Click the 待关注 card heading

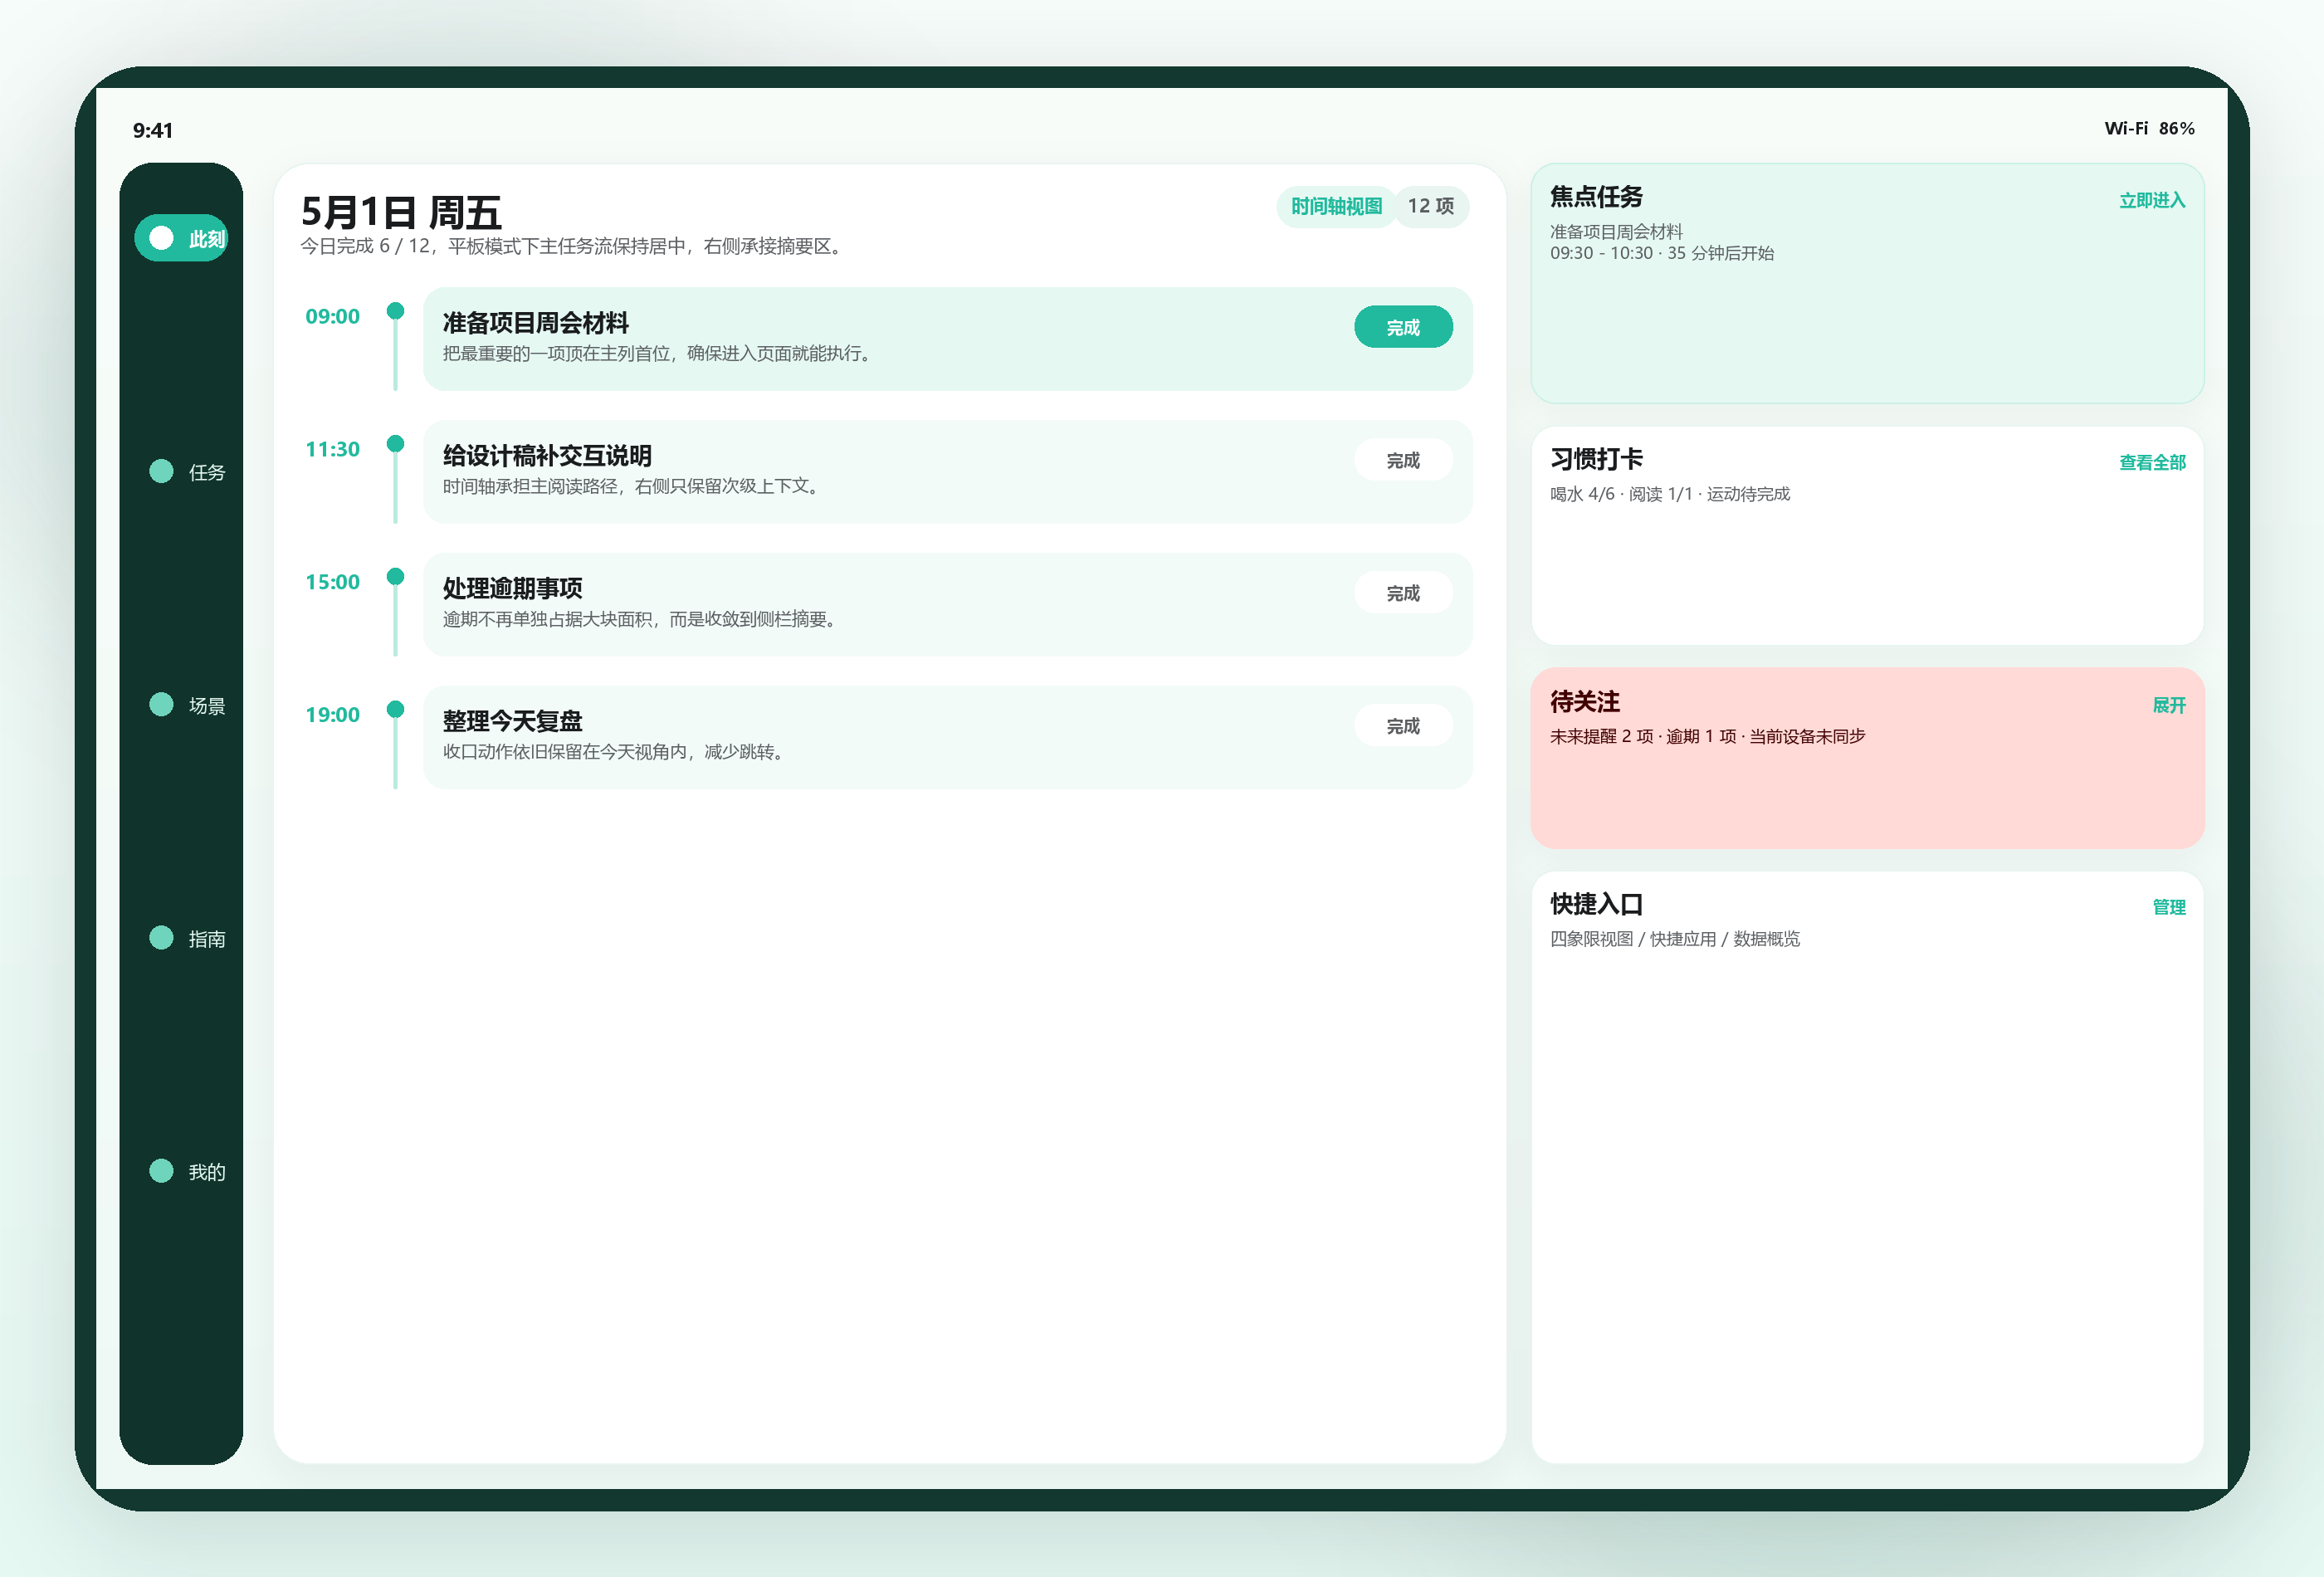click(x=1585, y=702)
